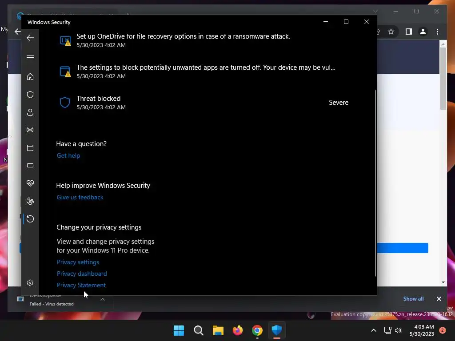The width and height of the screenshot is (455, 341).
Task: Open clock and date 4:03 AM
Action: click(422, 330)
